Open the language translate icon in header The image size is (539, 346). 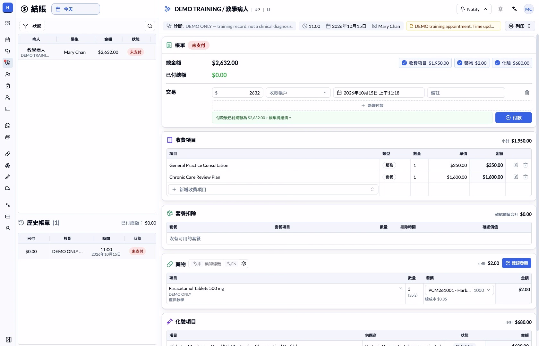pos(515,9)
